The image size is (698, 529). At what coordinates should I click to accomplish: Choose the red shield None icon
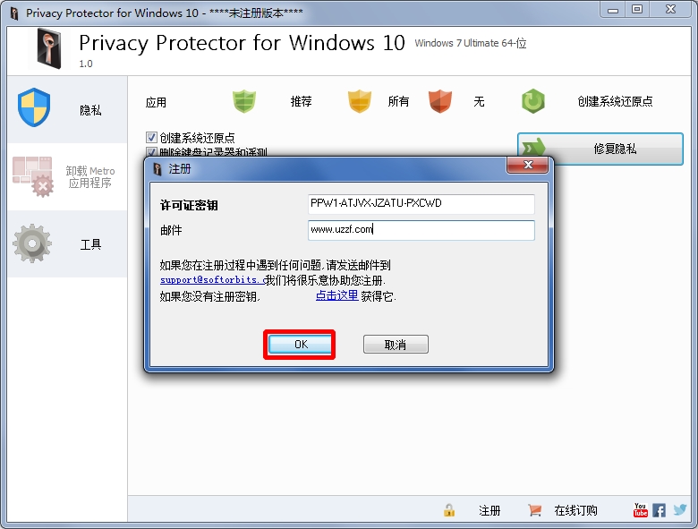coord(439,101)
